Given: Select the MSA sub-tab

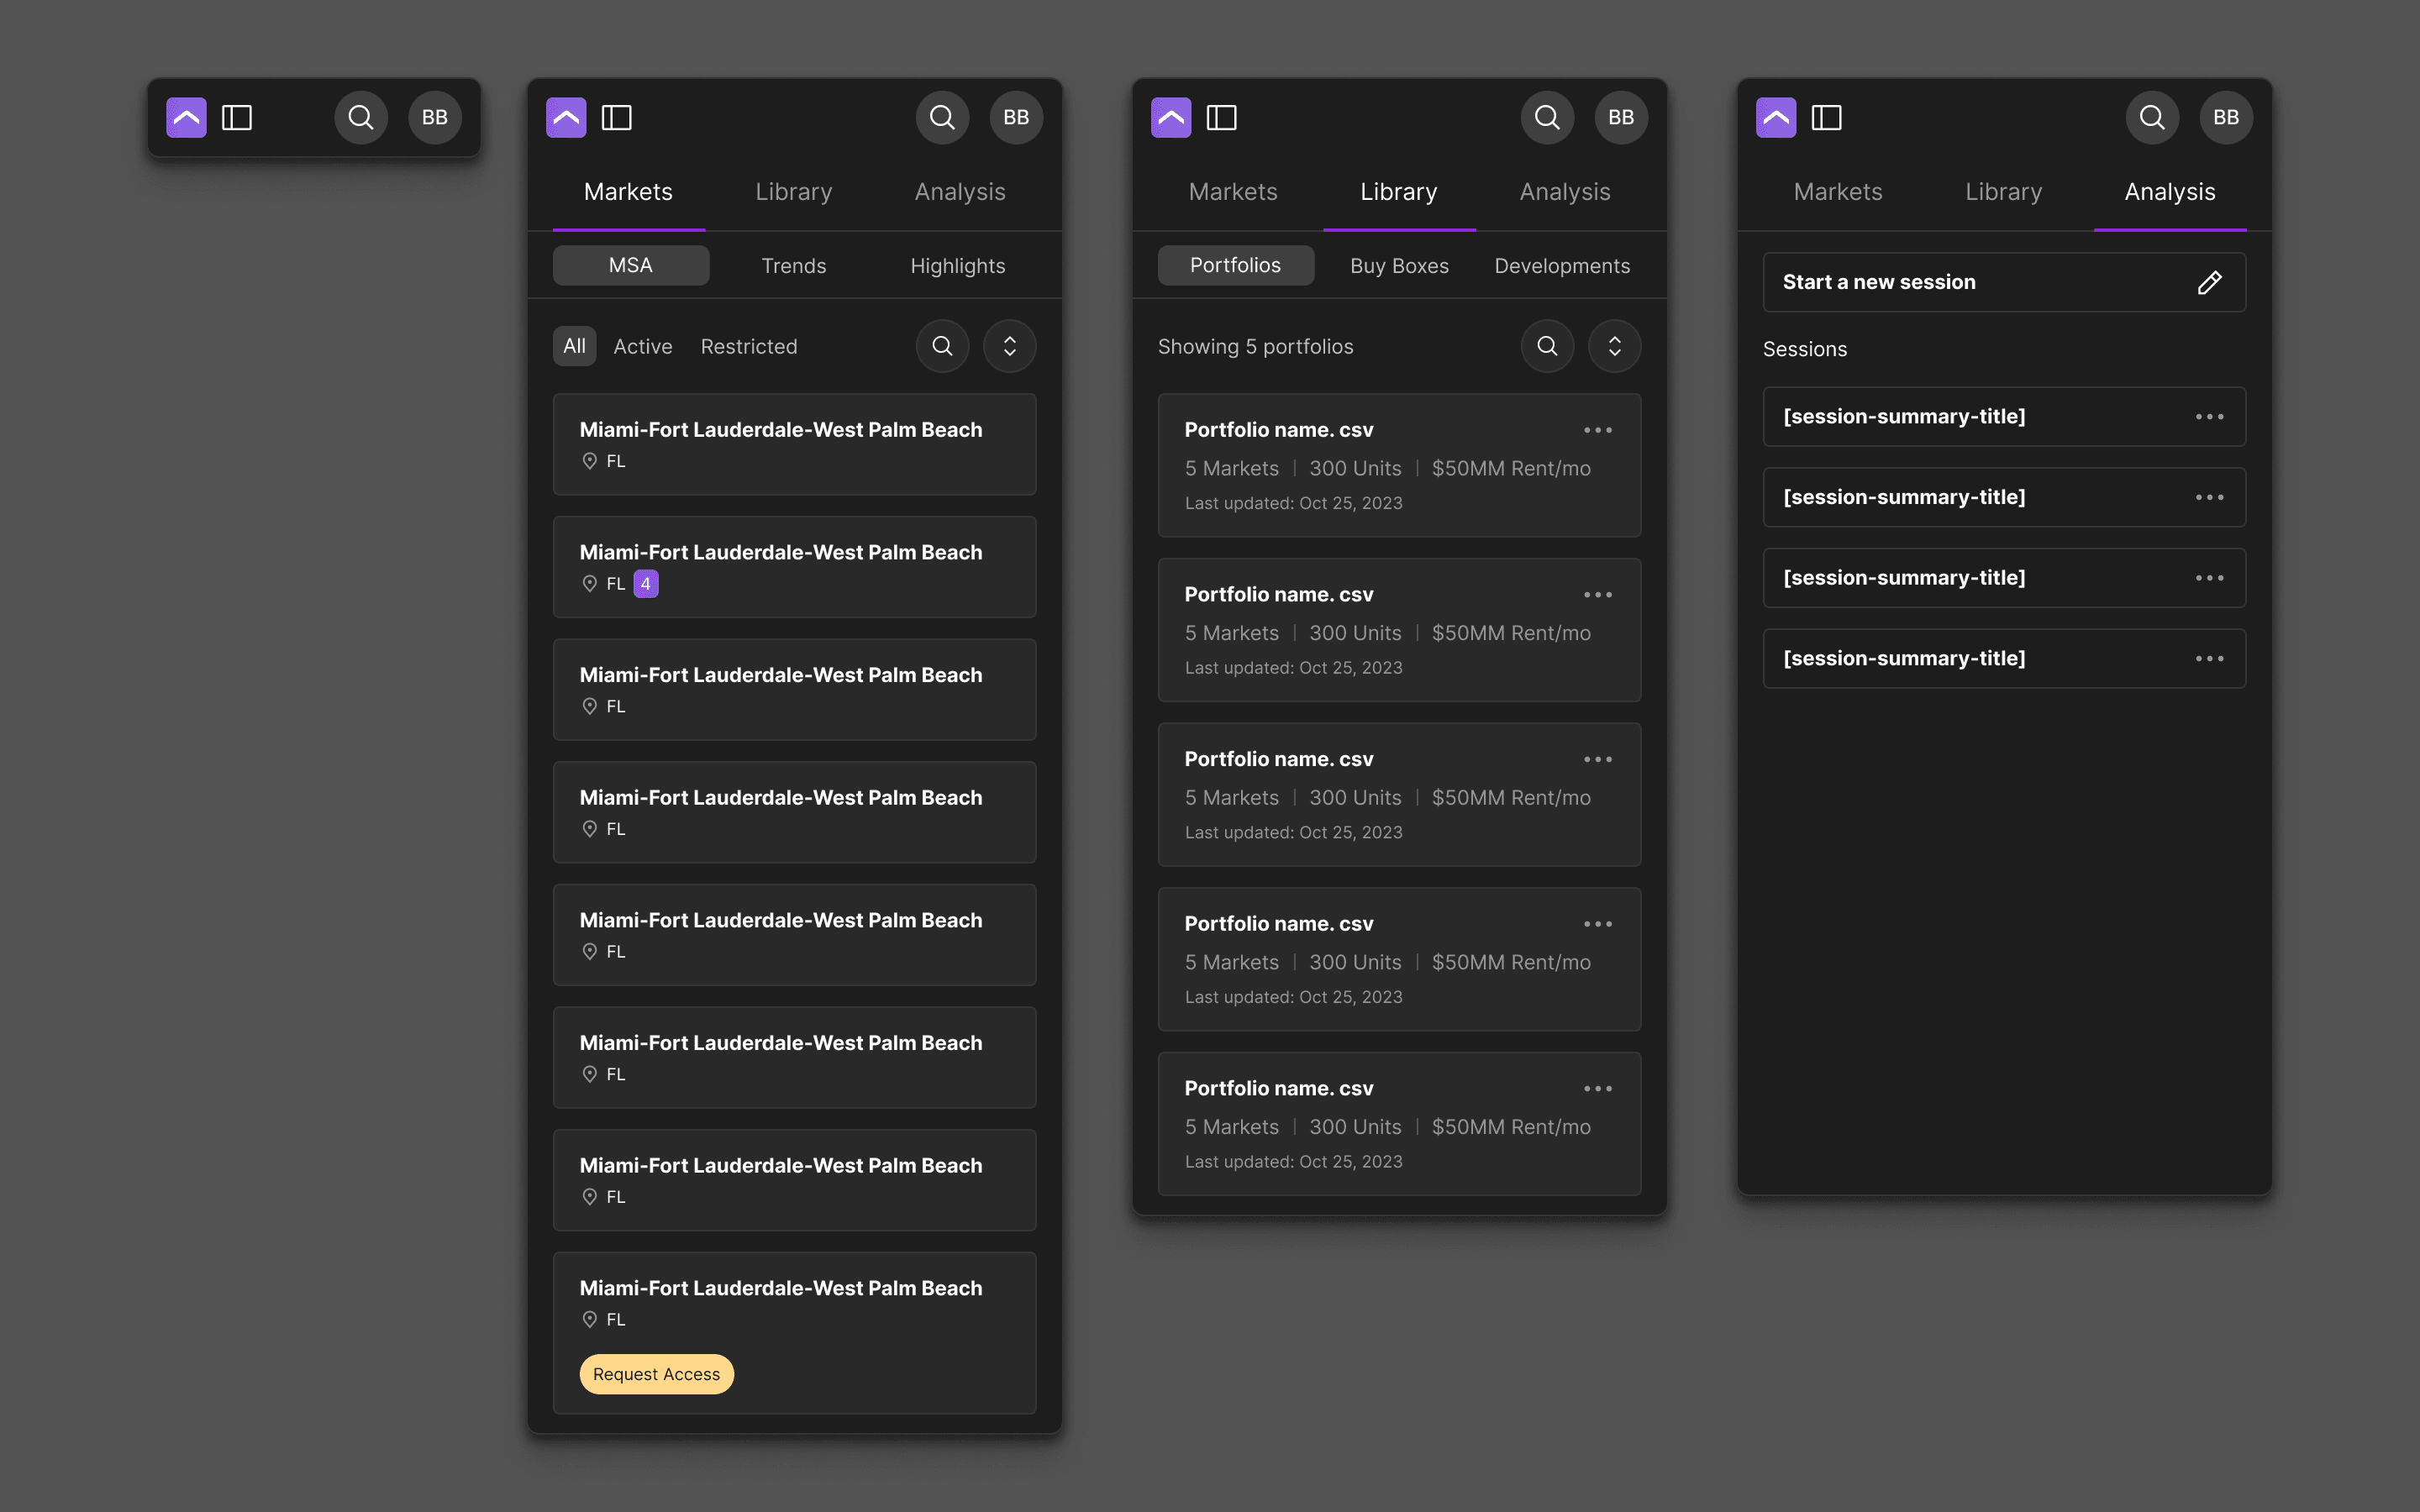Looking at the screenshot, I should pyautogui.click(x=631, y=266).
